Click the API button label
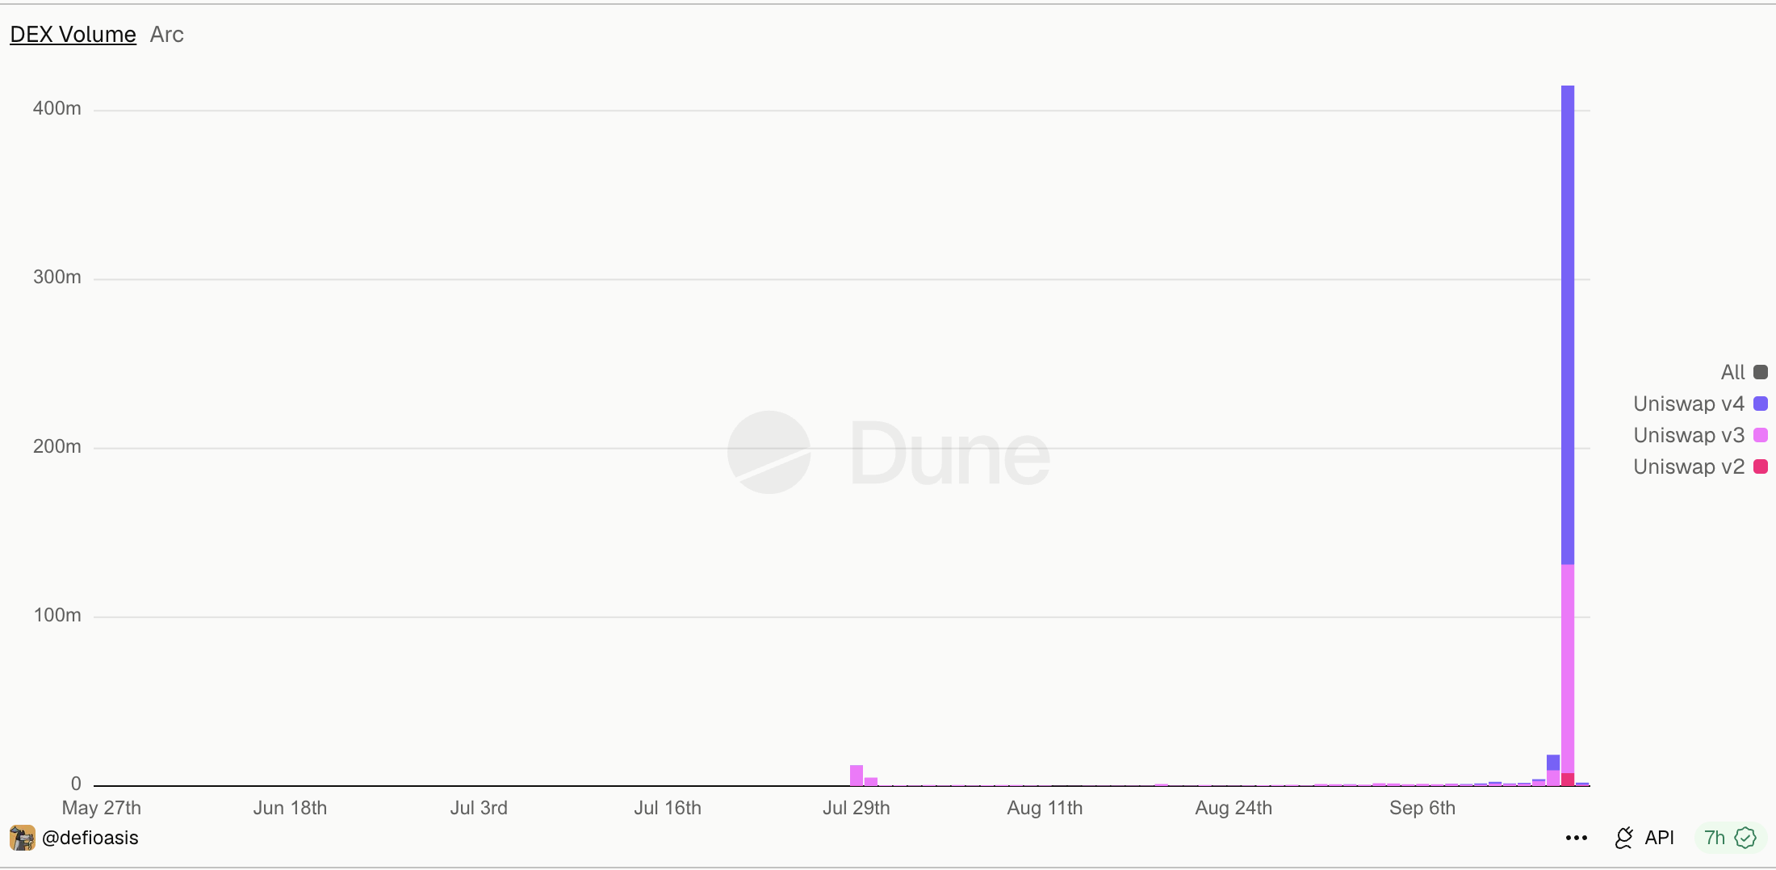1776x870 pixels. coord(1659,838)
